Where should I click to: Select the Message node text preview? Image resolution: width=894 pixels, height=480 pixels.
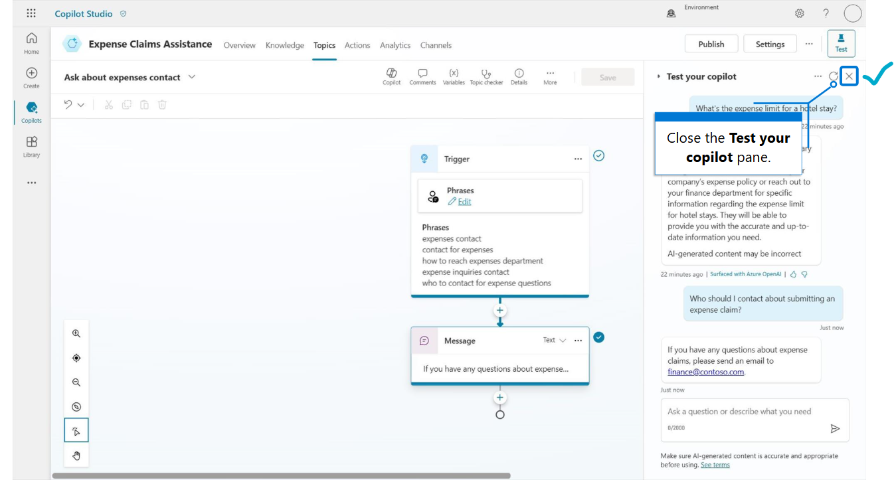click(495, 369)
